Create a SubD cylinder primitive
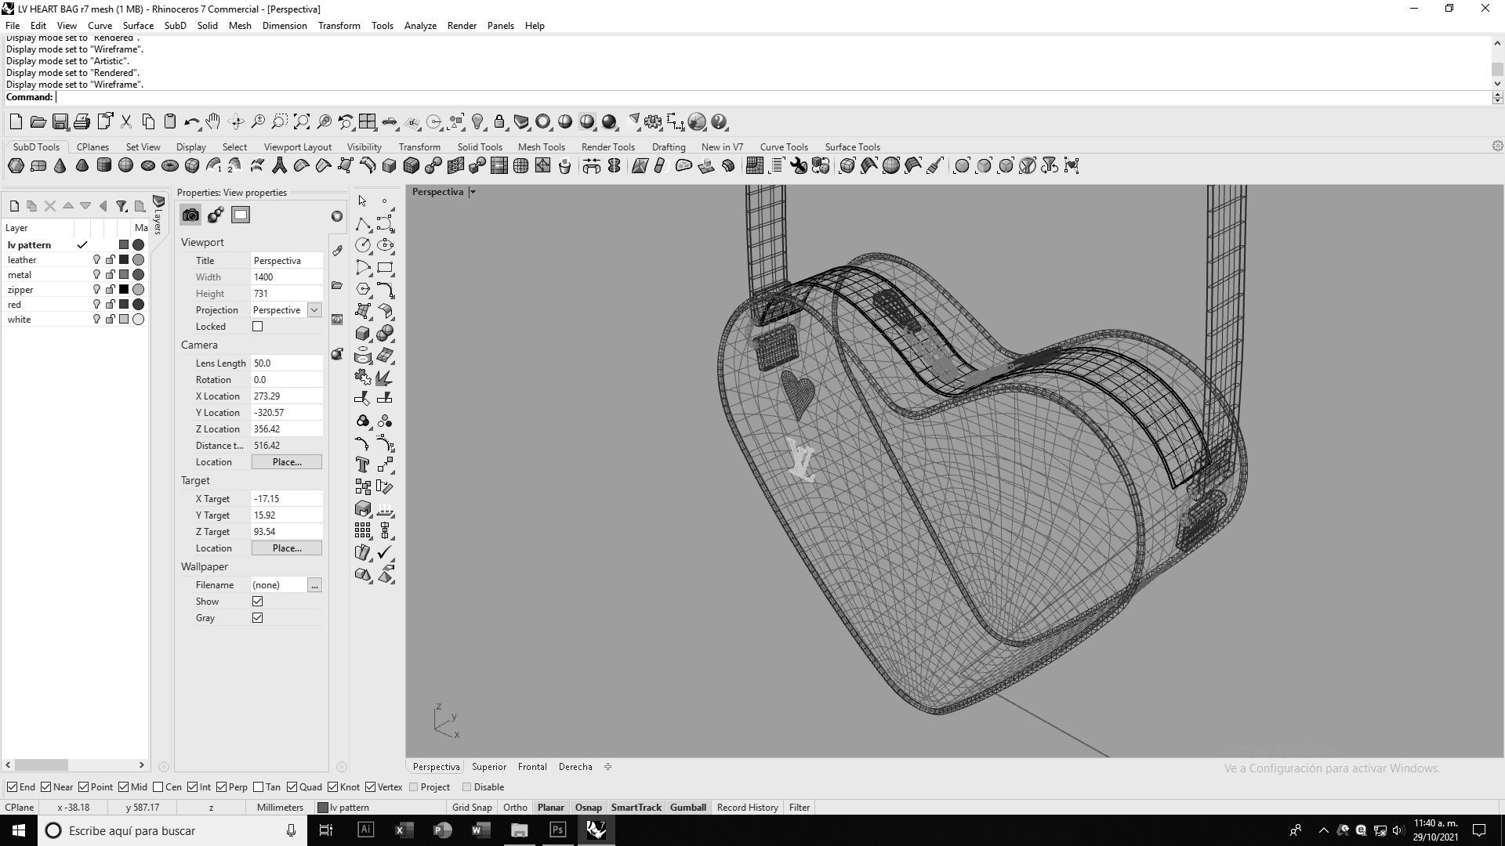Screen dimensions: 1505x846 103,165
